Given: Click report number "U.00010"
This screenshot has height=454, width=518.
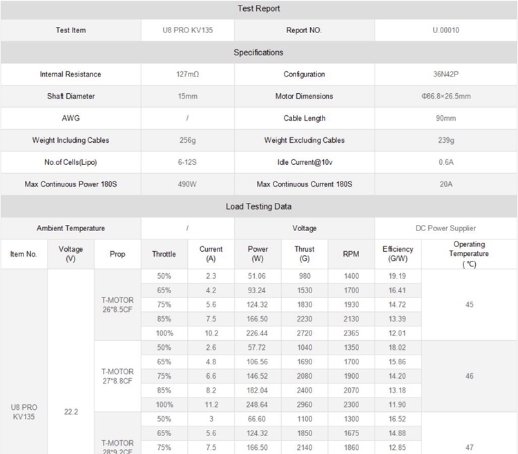Looking at the screenshot, I should pos(445,30).
